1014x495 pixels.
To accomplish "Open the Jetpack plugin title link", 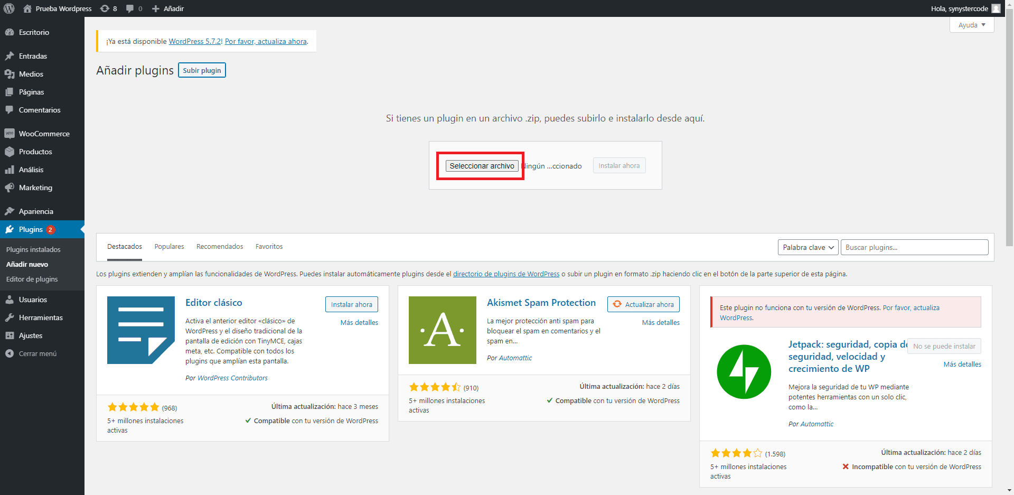I will click(848, 357).
